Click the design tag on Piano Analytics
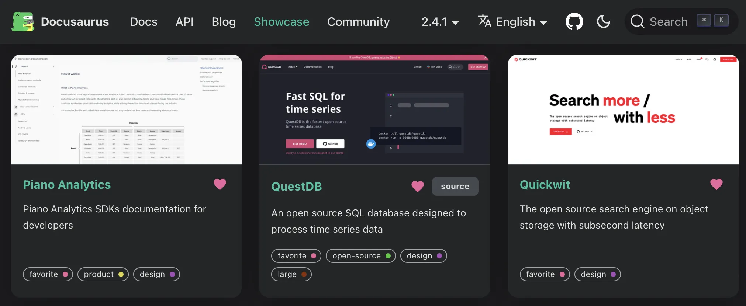746x306 pixels. click(x=156, y=274)
